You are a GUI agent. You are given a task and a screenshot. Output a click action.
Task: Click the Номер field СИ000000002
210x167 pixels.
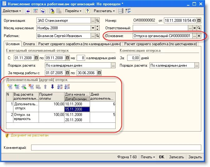[145, 20]
